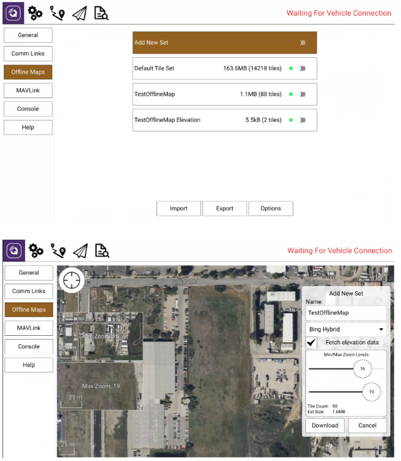This screenshot has width=401, height=461.
Task: Click the Export button
Action: click(224, 209)
